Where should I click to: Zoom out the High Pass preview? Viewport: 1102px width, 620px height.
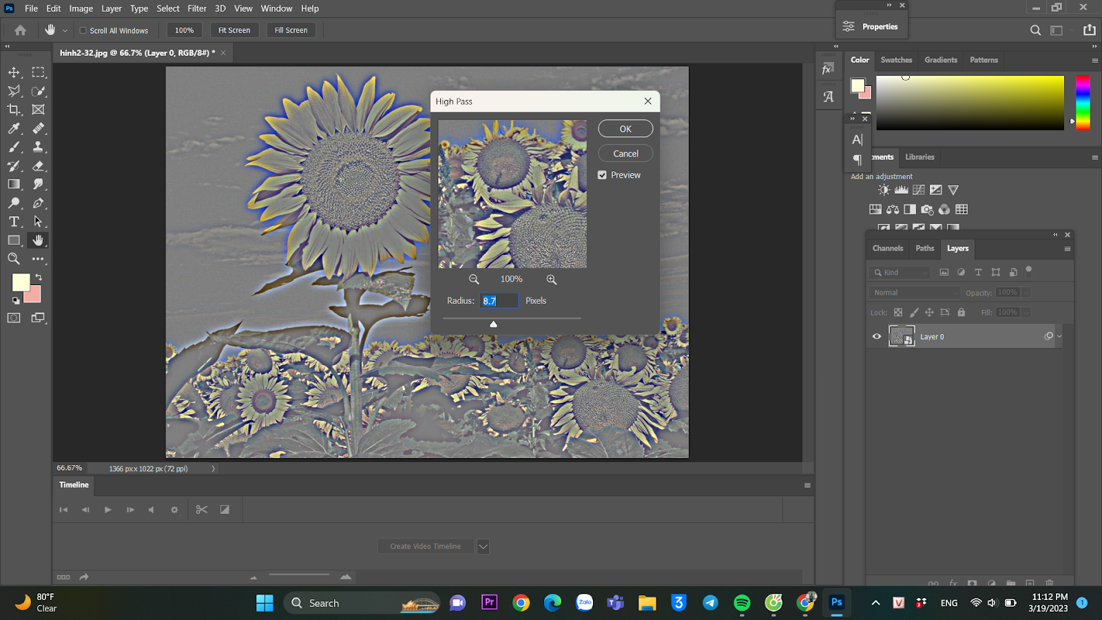click(474, 279)
